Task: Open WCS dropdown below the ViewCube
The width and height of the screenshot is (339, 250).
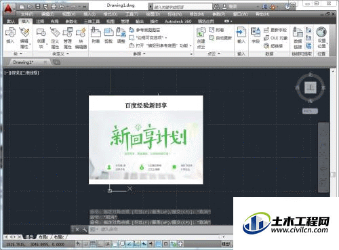Action: [x=310, y=111]
